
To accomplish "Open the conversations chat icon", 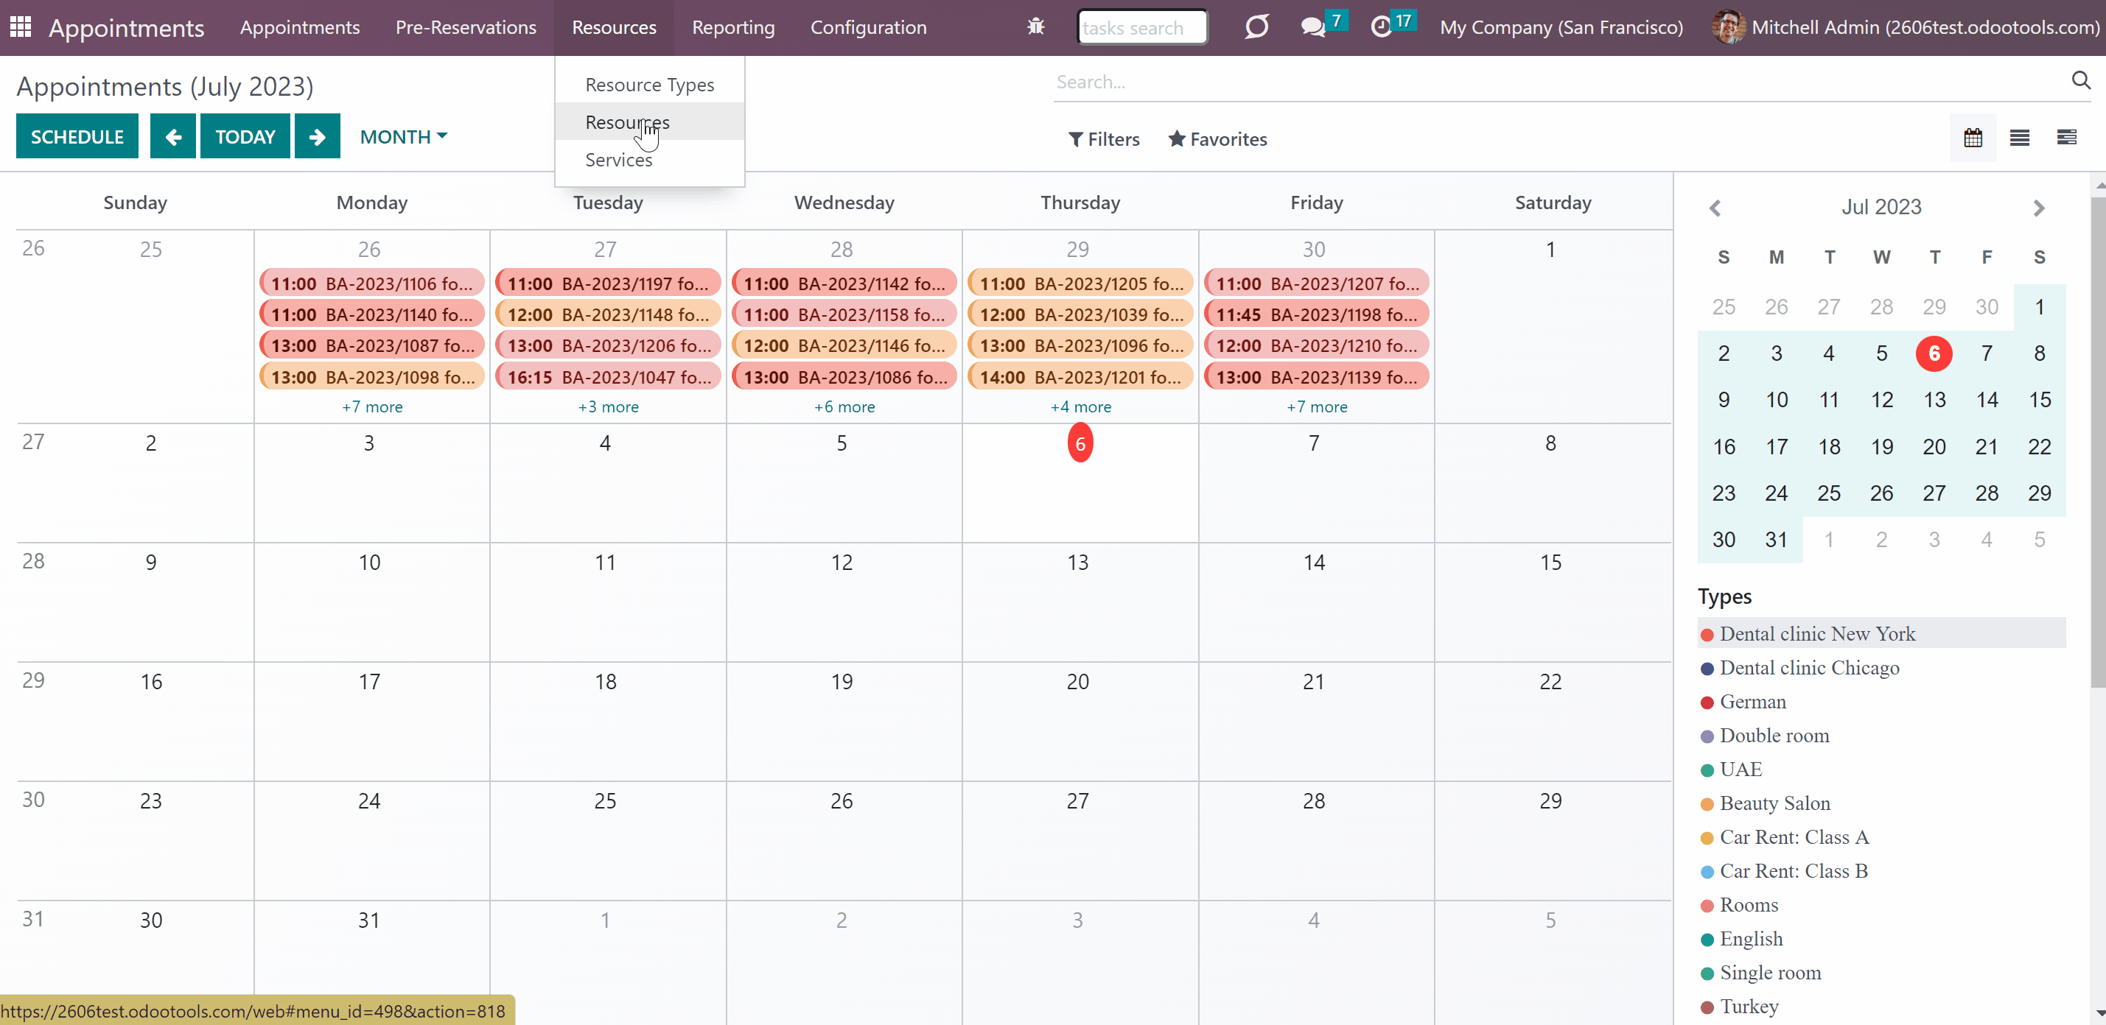I will point(1312,27).
